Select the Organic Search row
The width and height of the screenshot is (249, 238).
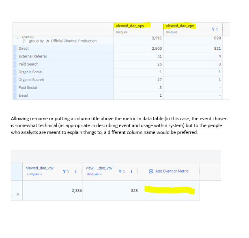tap(64, 80)
